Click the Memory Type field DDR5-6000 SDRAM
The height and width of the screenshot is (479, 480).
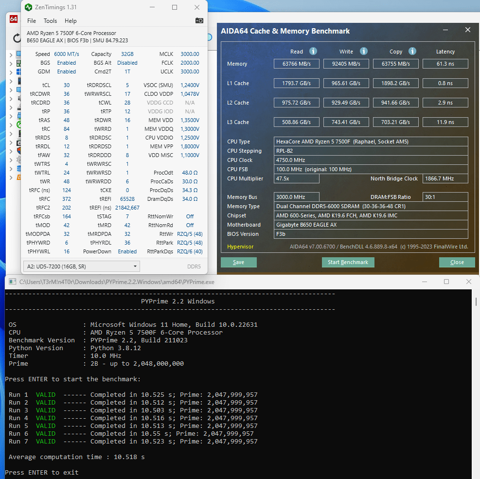click(371, 206)
